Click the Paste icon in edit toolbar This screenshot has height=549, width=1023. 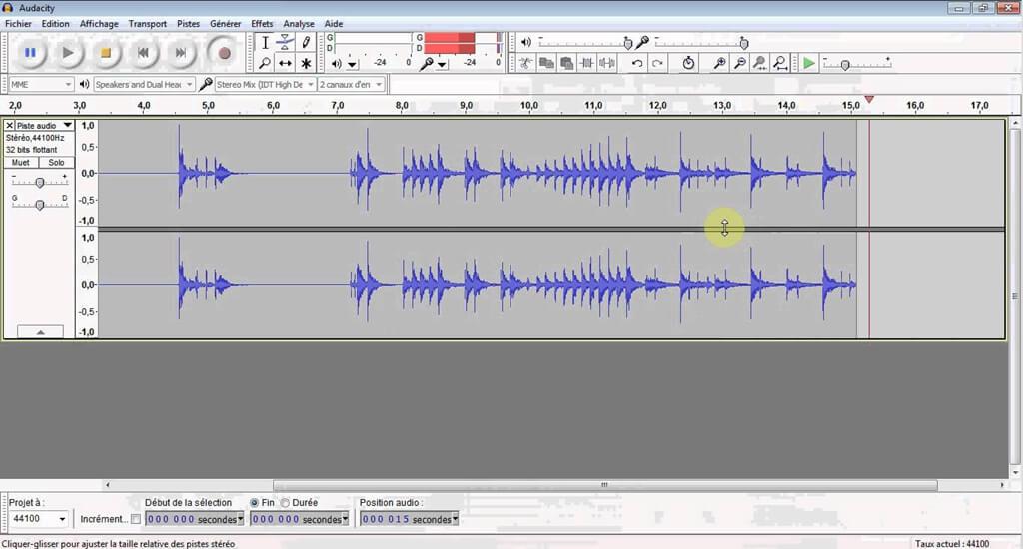567,63
